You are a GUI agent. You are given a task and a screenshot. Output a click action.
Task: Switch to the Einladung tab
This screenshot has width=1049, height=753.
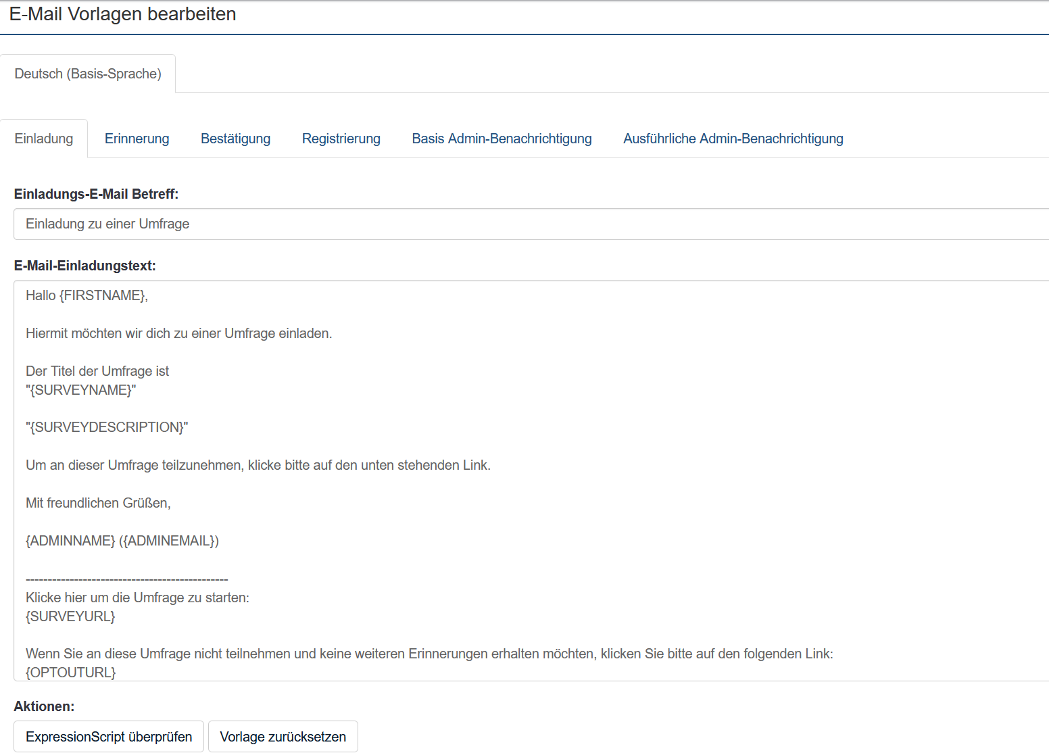tap(44, 139)
